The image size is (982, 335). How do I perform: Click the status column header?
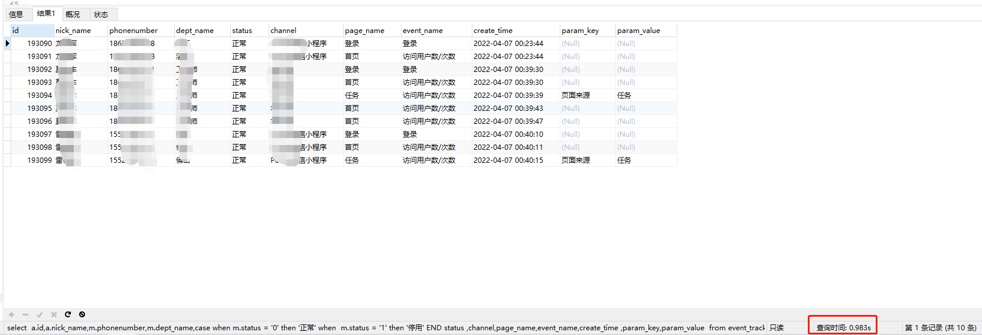[x=249, y=30]
